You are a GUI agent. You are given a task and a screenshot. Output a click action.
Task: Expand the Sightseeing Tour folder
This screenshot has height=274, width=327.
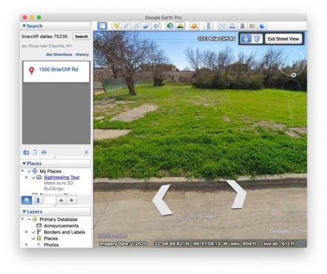click(27, 177)
